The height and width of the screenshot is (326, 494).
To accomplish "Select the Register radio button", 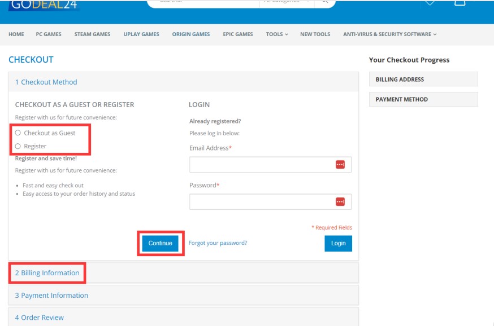I will click(18, 146).
